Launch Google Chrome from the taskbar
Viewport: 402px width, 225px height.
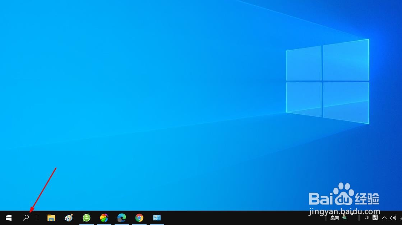tap(139, 217)
